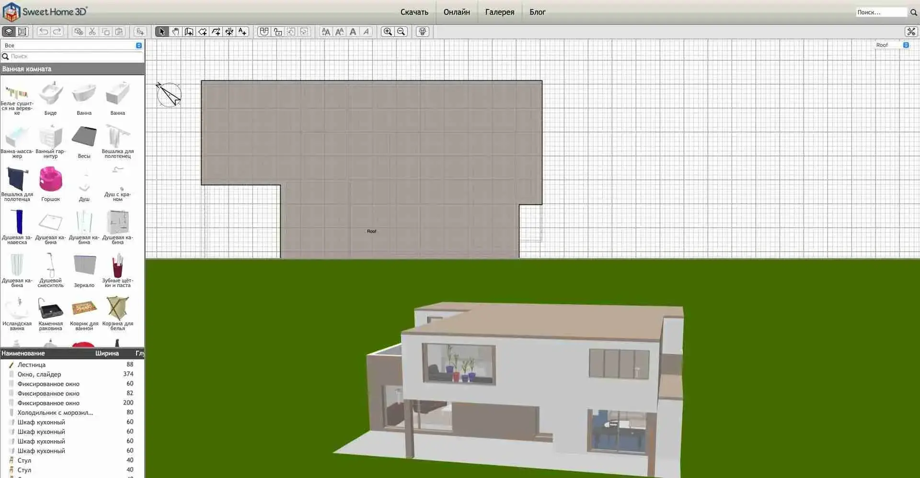Click the Ванная комната category header
The image size is (920, 478).
point(72,69)
